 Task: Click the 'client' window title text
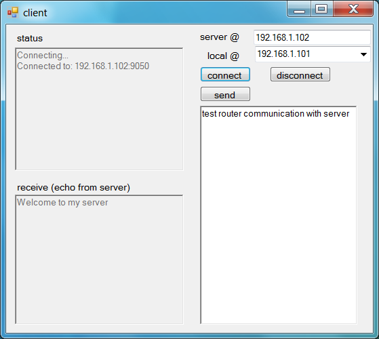click(x=35, y=13)
